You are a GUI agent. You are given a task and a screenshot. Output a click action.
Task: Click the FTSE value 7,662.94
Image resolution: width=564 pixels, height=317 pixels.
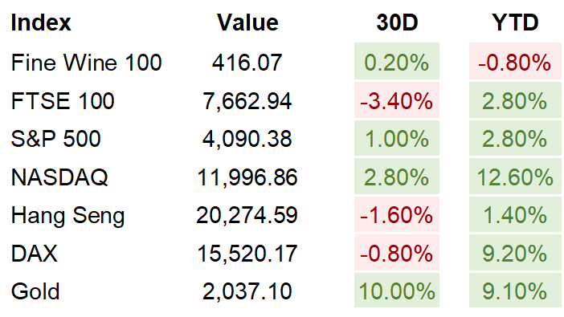[x=247, y=101]
